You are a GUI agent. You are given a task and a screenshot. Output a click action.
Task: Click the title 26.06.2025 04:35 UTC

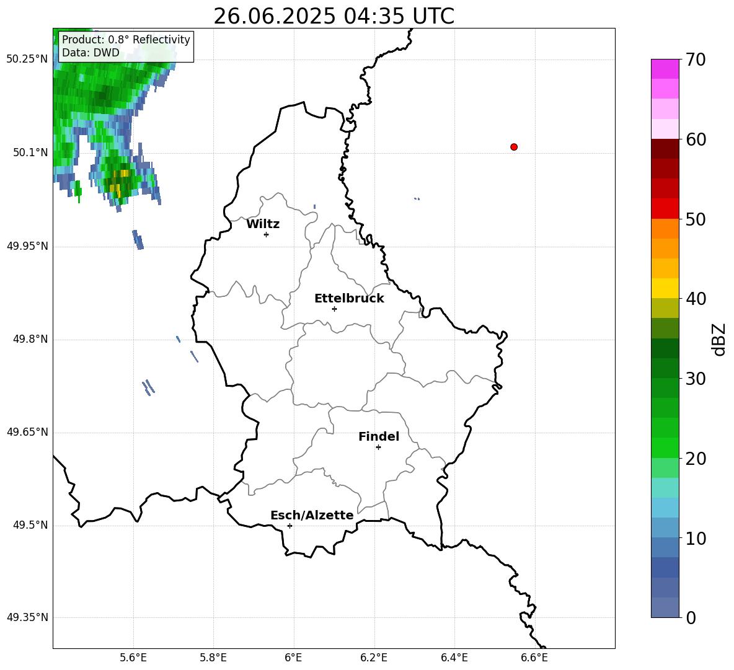pyautogui.click(x=334, y=16)
